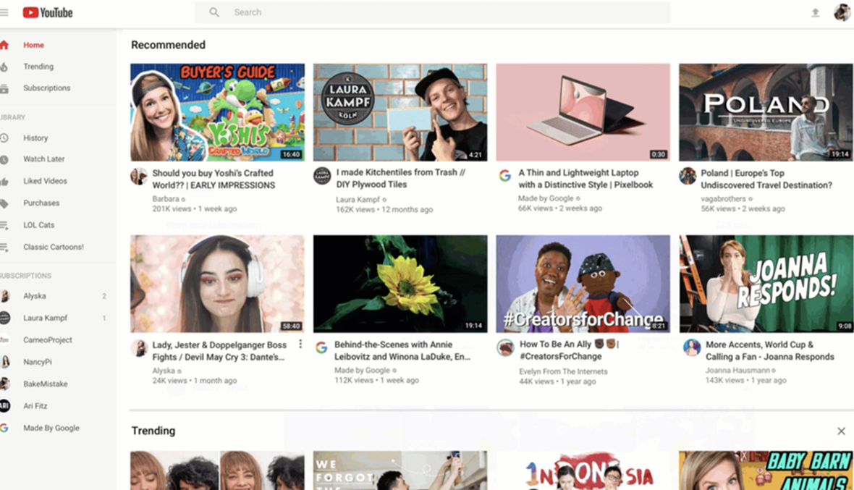Click the upload video icon

tap(816, 12)
